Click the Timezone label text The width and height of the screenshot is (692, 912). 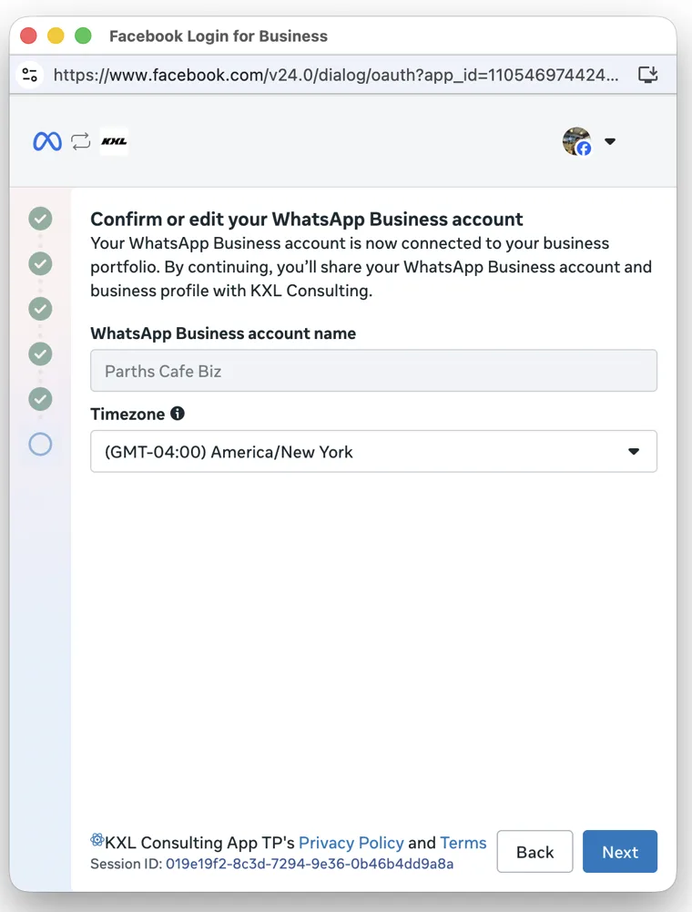127,415
